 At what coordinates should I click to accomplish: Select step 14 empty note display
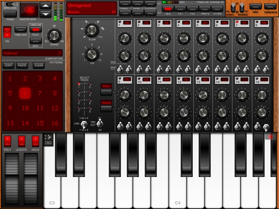click(224, 79)
